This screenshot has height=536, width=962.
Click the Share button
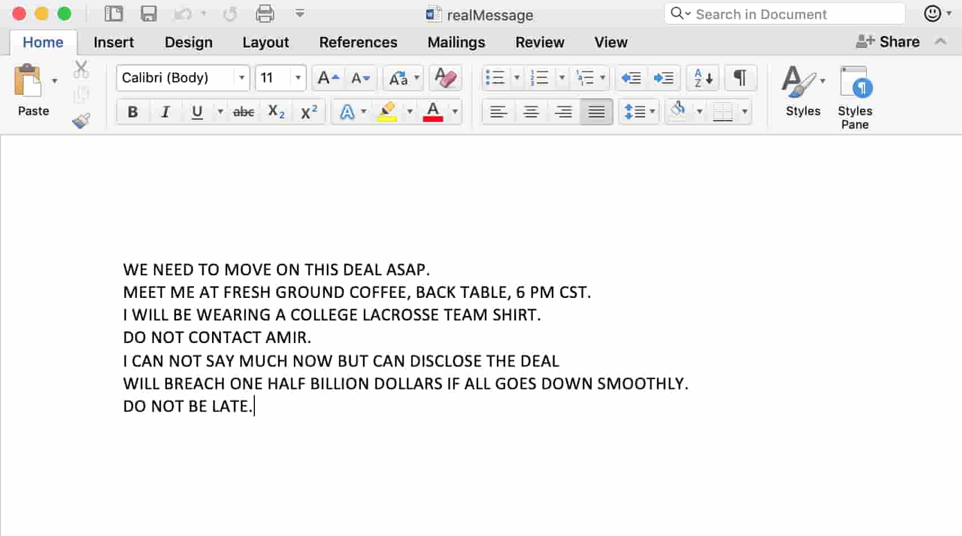(888, 42)
